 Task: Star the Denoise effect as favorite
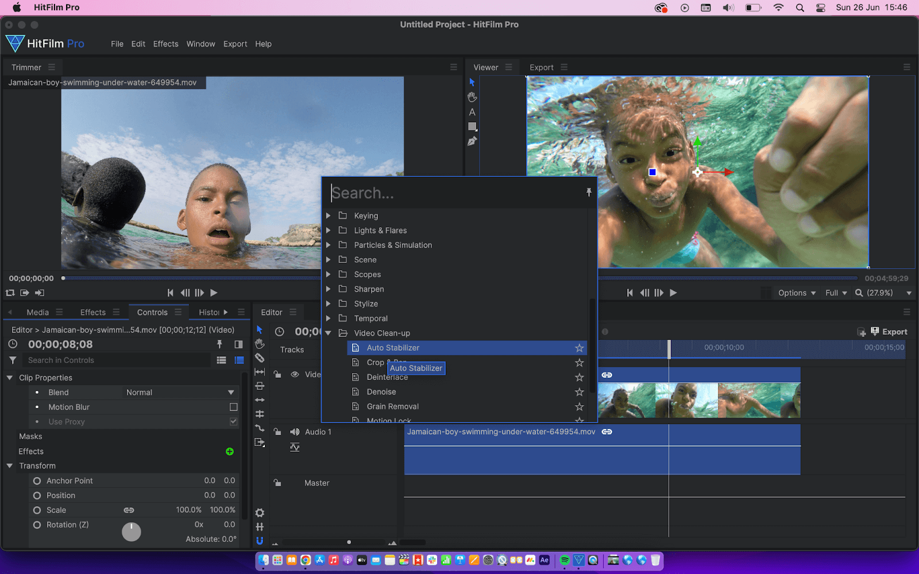pos(580,392)
